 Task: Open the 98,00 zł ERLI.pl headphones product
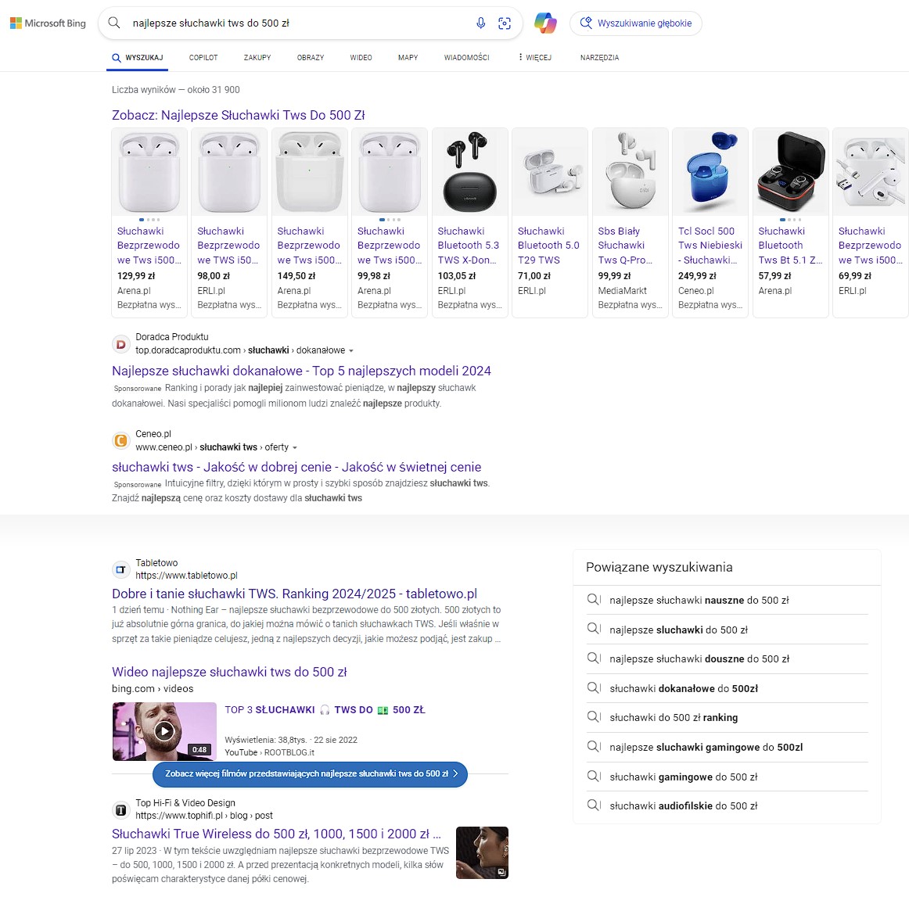229,223
